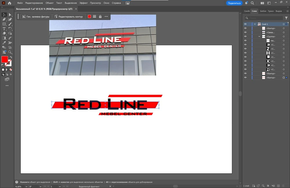Toggle the lock icon in the contextual taskbar
Screen dimensions: 290x188
click(100, 16)
